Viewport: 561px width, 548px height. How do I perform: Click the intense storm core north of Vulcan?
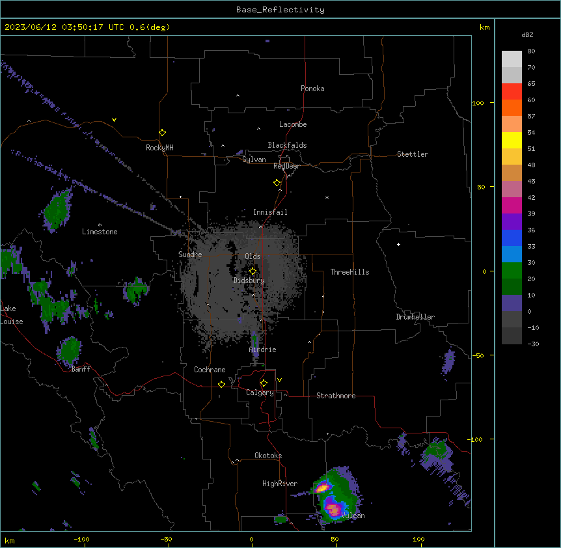coord(323,487)
